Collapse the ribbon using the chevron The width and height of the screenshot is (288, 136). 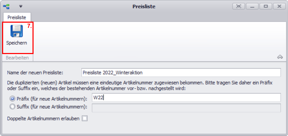coord(280,57)
